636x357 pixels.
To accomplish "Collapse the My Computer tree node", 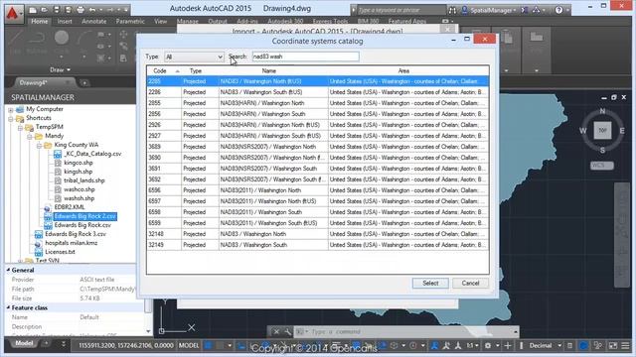I will click(11, 109).
